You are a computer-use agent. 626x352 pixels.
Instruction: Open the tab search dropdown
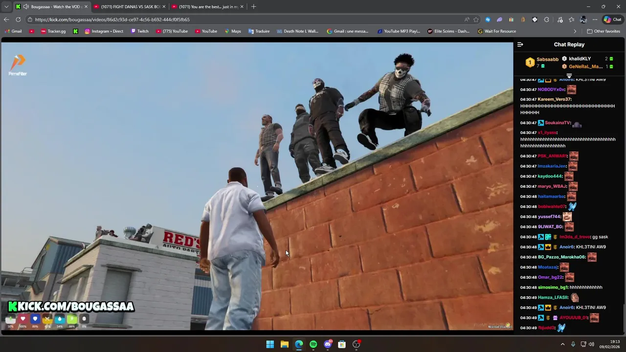[x=6, y=7]
